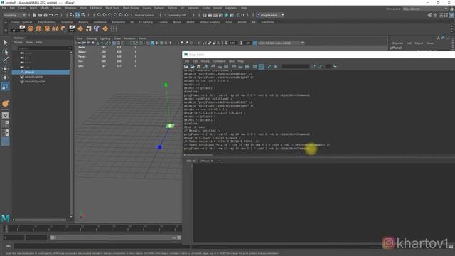The image size is (455, 256).
Task: Open the Modeling menu set dropdown
Action: click(14, 15)
